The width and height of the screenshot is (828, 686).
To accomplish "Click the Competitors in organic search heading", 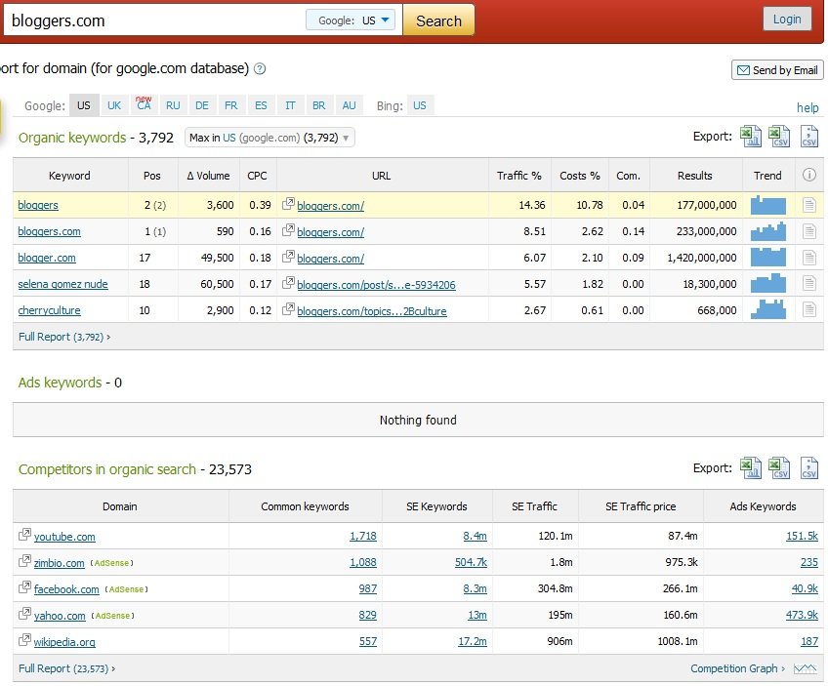I will (x=107, y=469).
